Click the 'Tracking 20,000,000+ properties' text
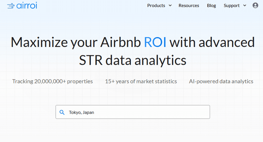This screenshot has width=263, height=142. [x=53, y=81]
